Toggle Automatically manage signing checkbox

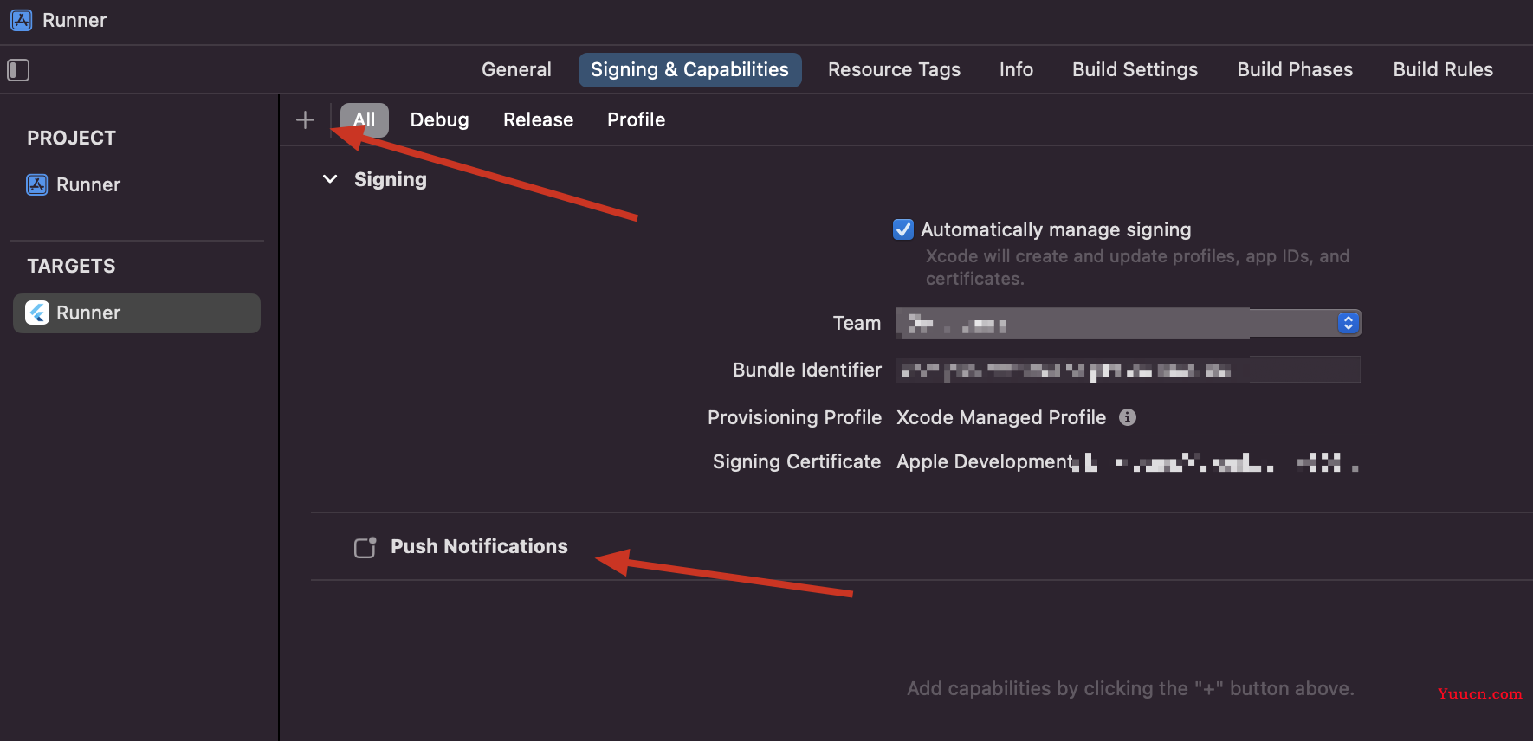(x=903, y=229)
